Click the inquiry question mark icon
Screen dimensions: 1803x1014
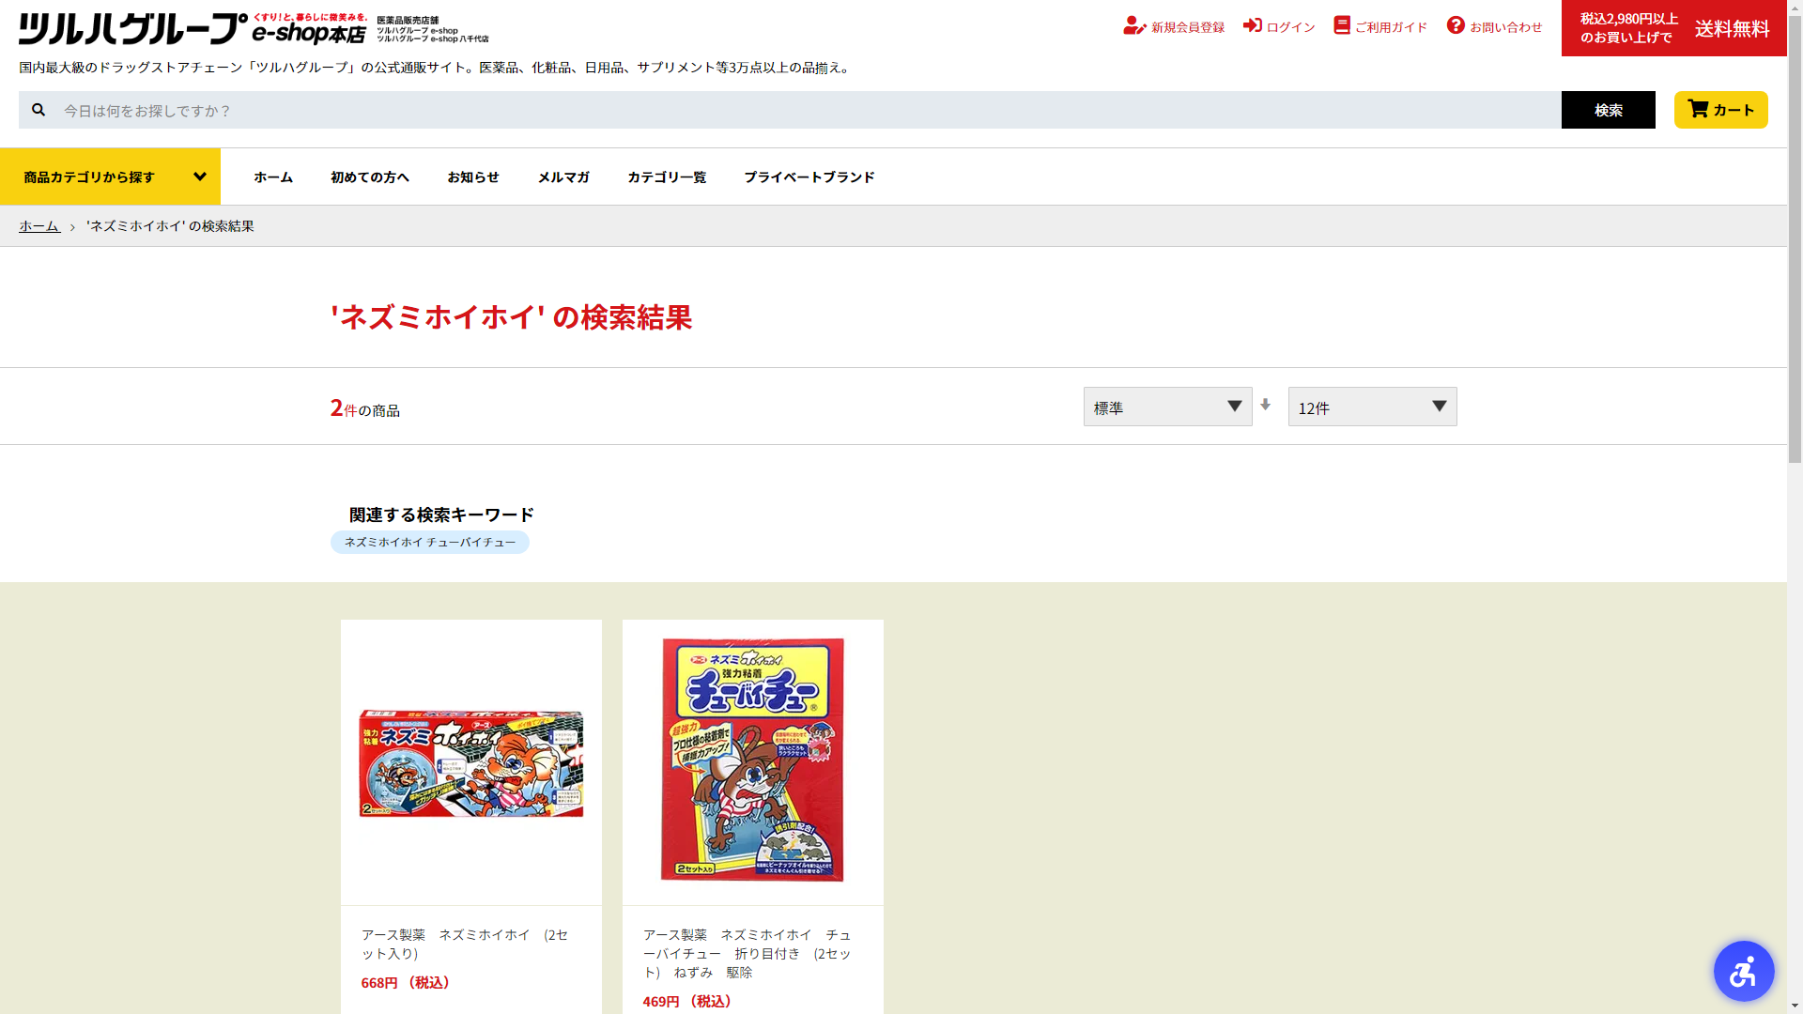[1456, 25]
